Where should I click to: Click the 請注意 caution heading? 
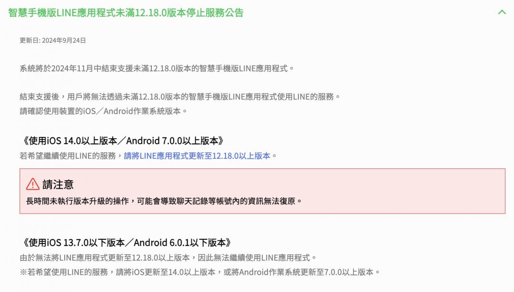(58, 185)
